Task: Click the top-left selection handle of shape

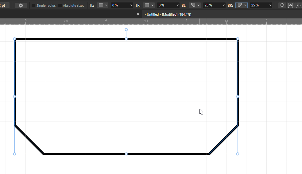Action: coord(15,39)
